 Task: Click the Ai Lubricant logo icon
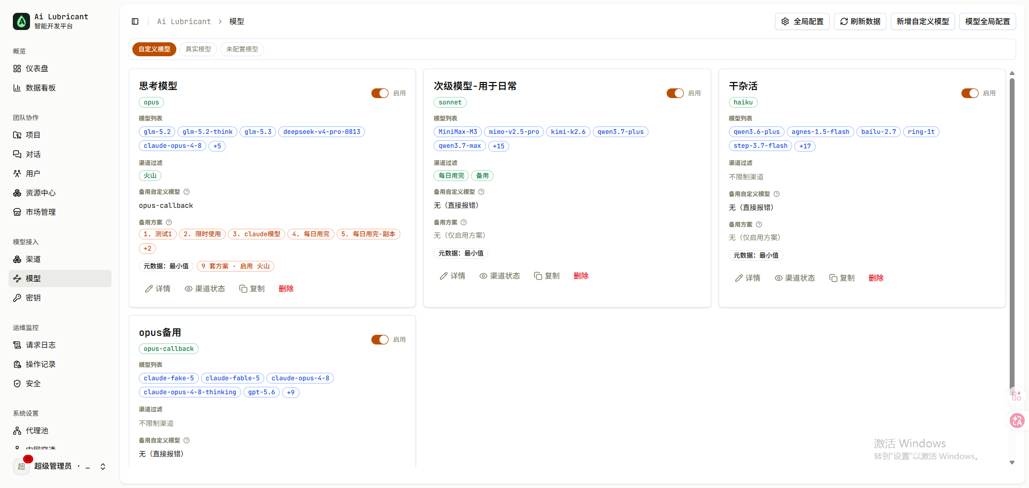(21, 21)
